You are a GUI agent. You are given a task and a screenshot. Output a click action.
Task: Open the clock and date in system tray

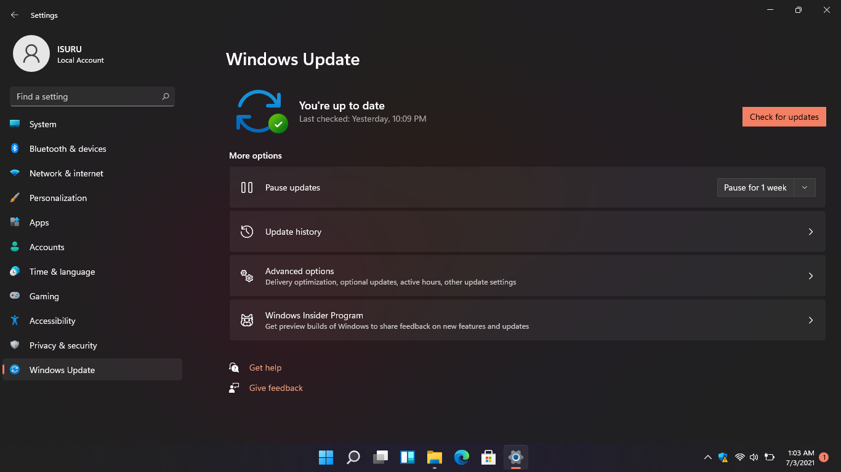800,457
